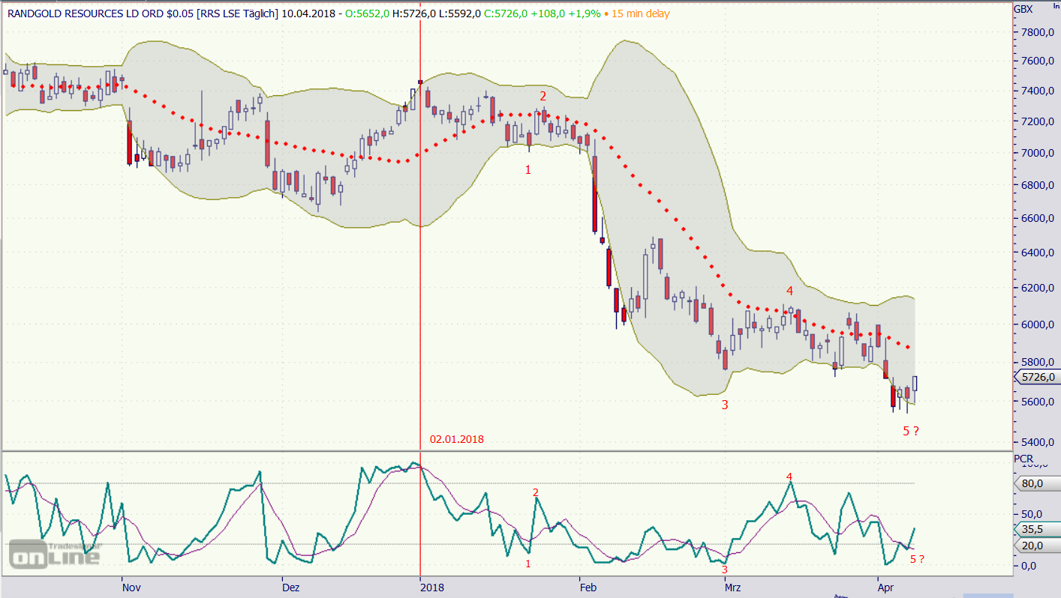Click the 35,5 current PCR value marker
Viewport: 1061px width, 598px height.
[1036, 530]
